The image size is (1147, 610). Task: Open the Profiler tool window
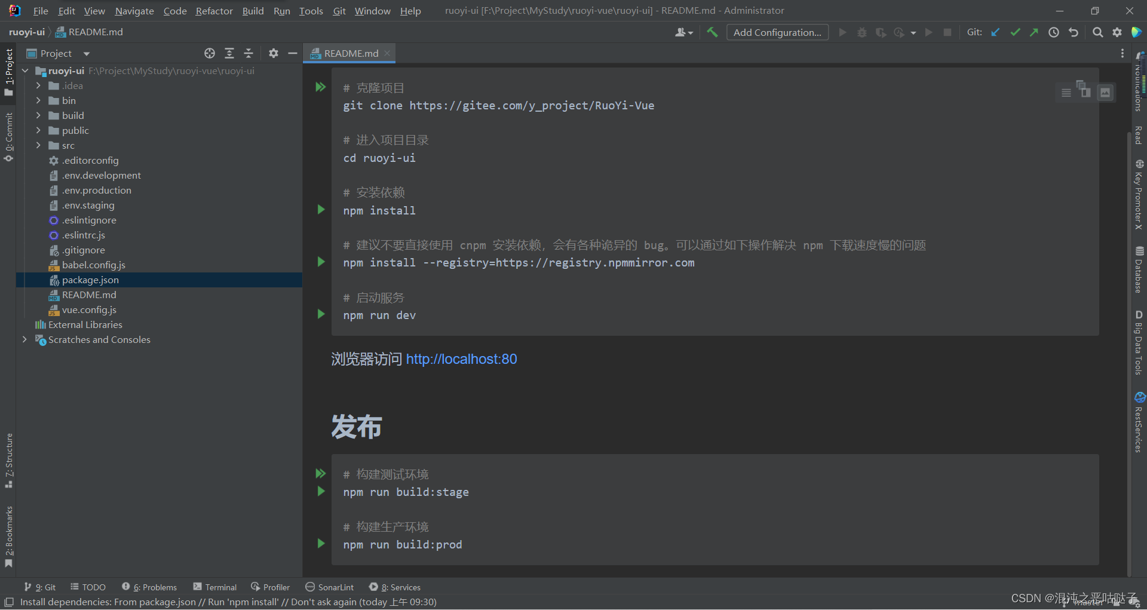(271, 587)
